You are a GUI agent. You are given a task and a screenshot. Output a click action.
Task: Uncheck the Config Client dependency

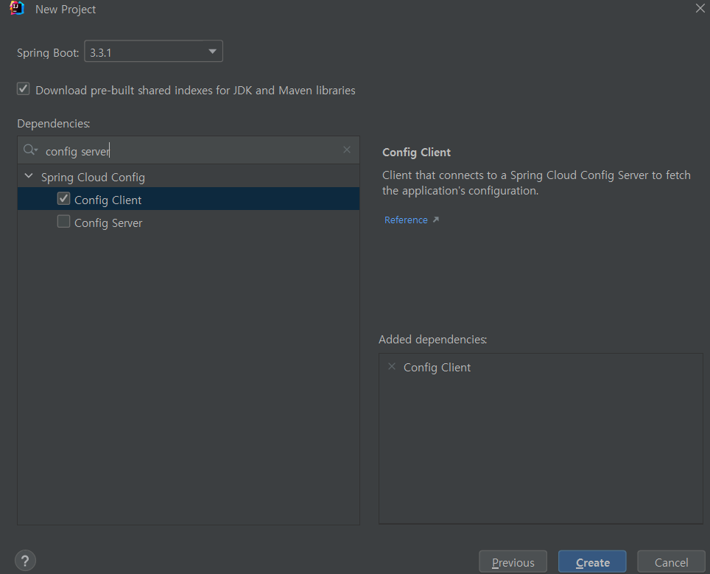tap(63, 198)
